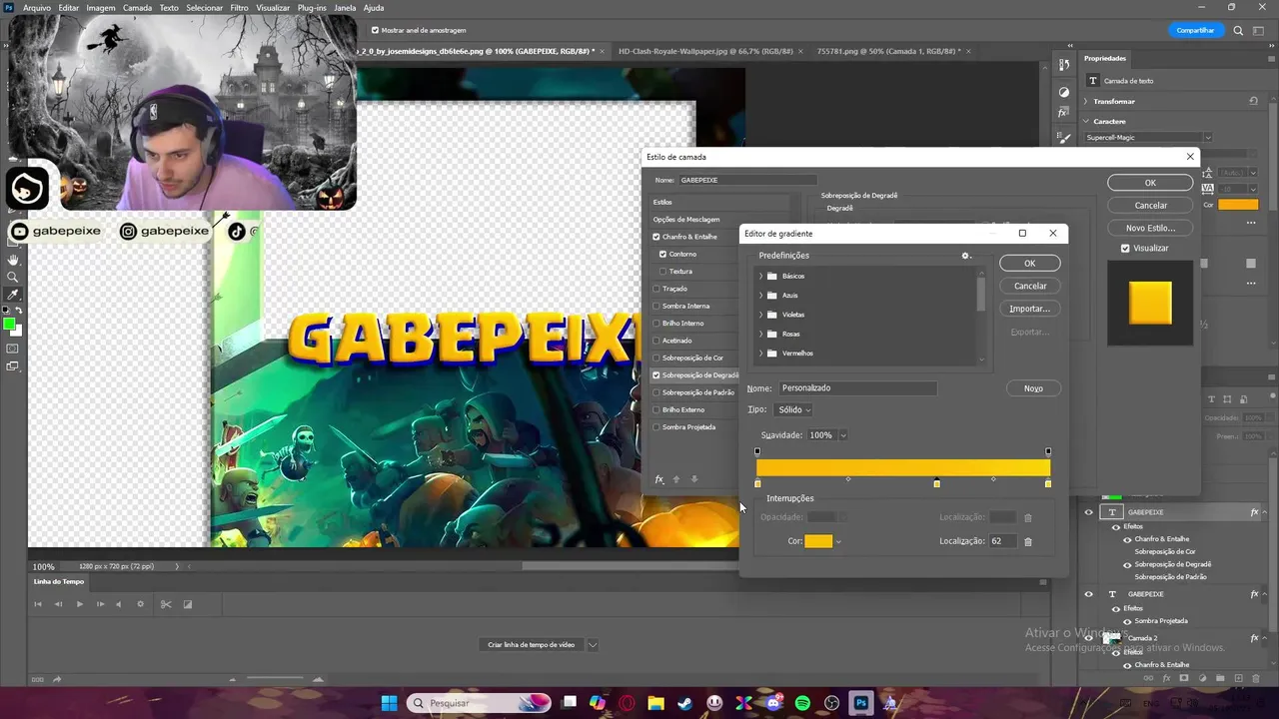Open the gradient presets gear menu
This screenshot has height=719, width=1279.
965,256
